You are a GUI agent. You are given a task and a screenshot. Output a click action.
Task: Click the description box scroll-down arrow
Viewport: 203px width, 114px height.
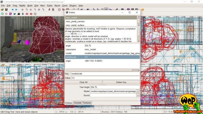coord(139,41)
